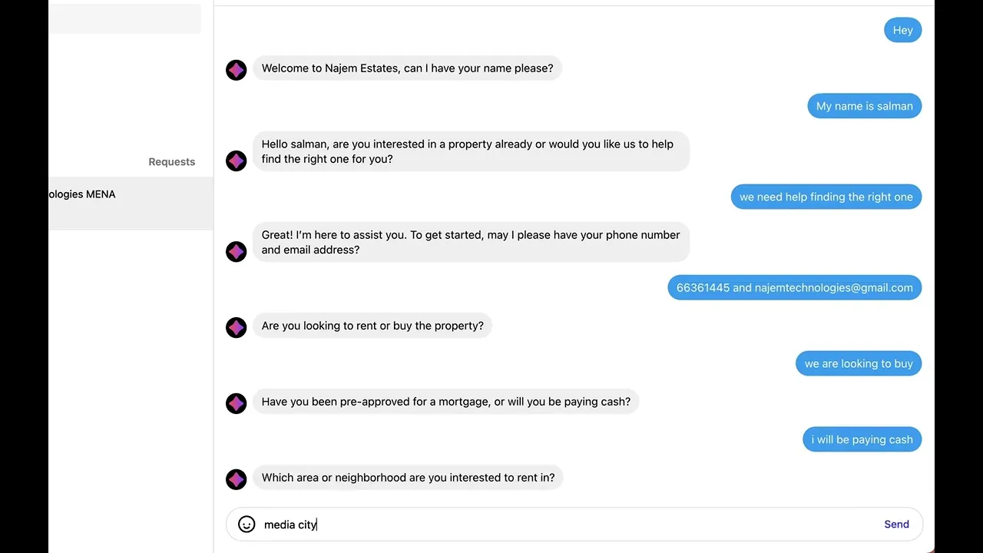
Task: Click 'we are looking to buy' bubble
Action: pyautogui.click(x=858, y=363)
